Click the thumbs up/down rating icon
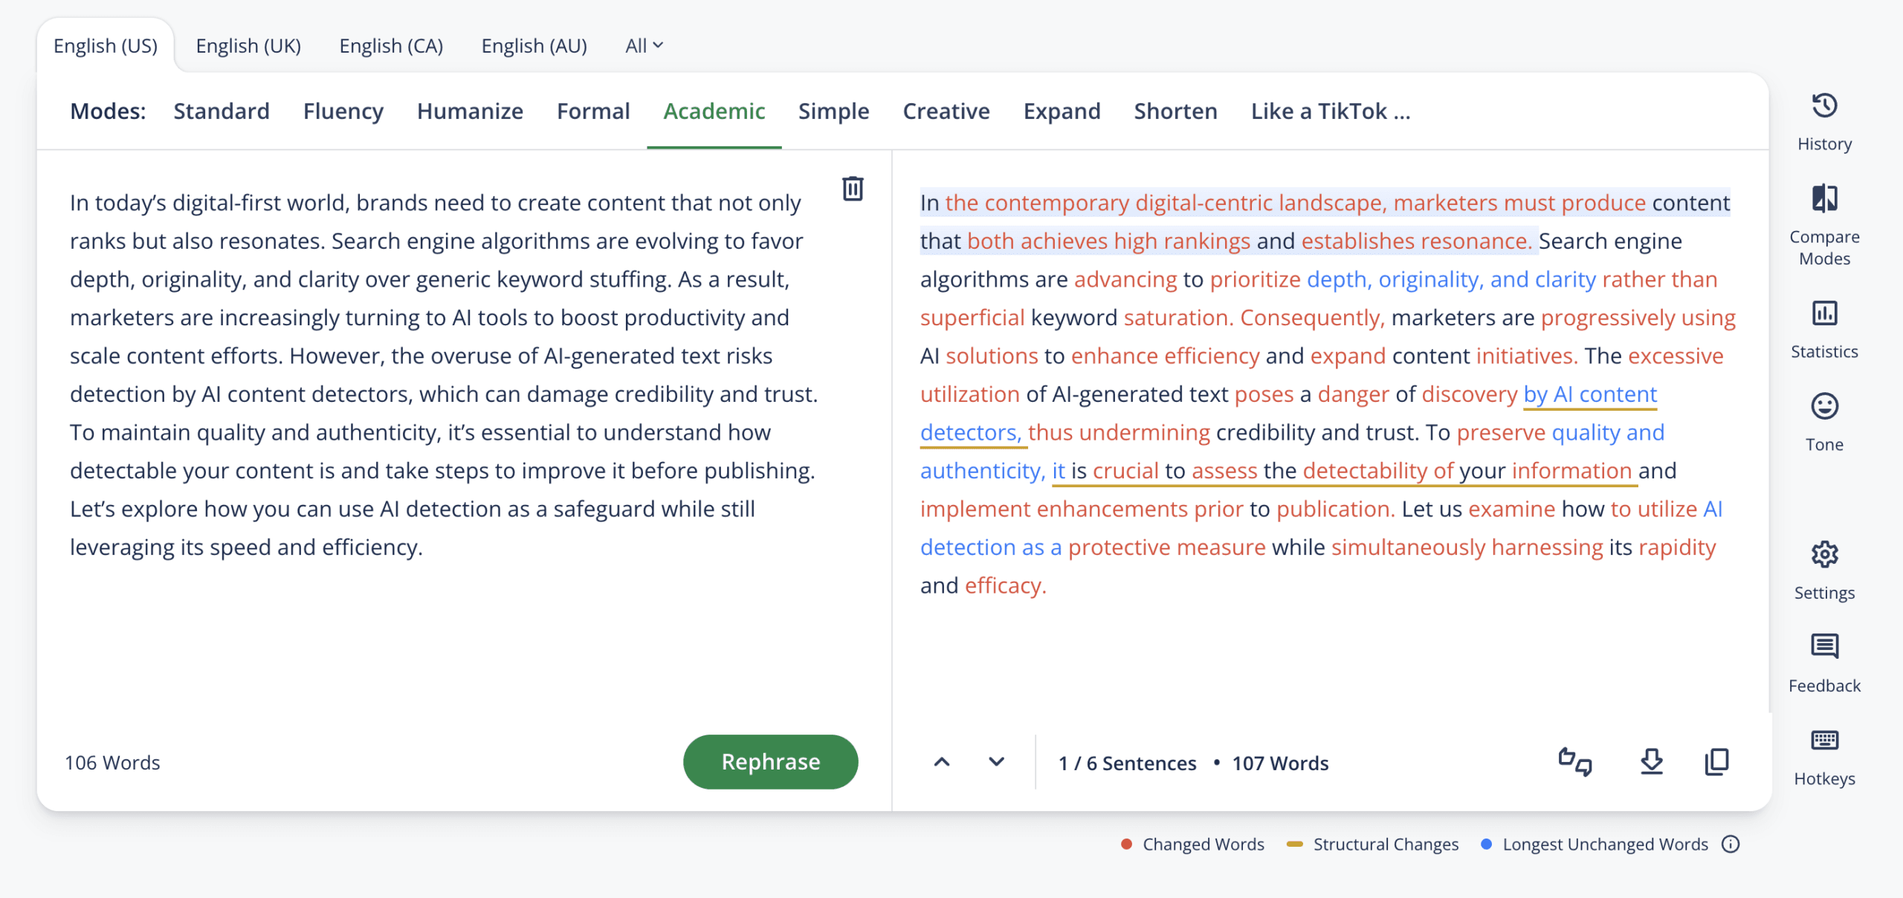The width and height of the screenshot is (1903, 898). click(x=1574, y=762)
